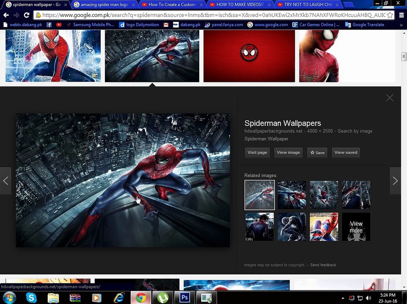Click the Visit page button
407x304 pixels.
[257, 152]
